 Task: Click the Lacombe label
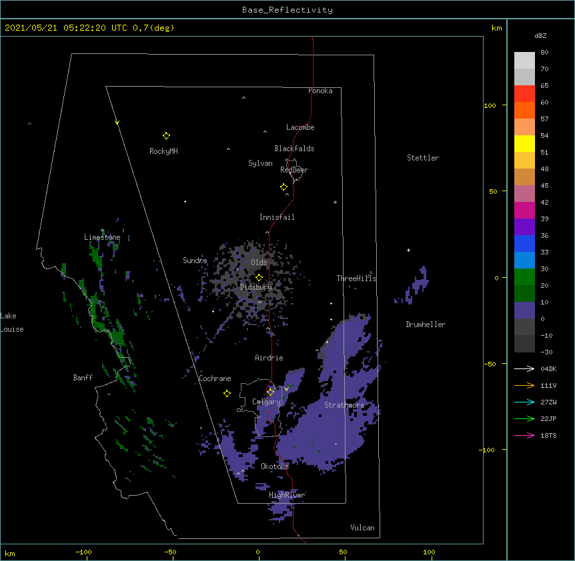(300, 127)
